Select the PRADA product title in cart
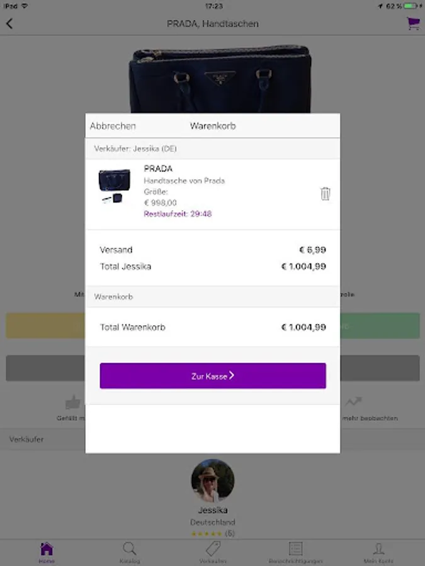Viewport: 425px width, 566px height. [x=158, y=169]
